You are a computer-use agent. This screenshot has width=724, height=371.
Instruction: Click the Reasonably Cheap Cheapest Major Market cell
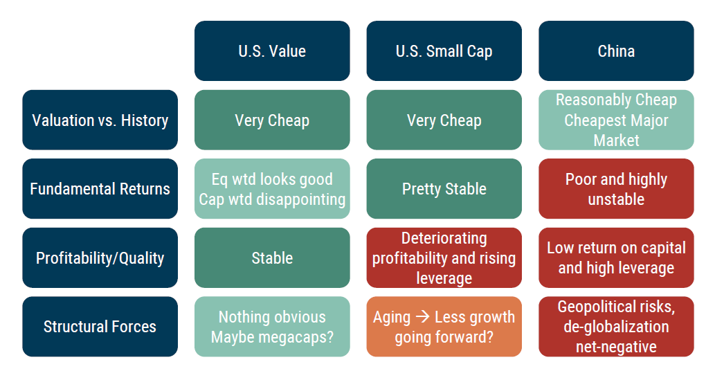tap(616, 120)
